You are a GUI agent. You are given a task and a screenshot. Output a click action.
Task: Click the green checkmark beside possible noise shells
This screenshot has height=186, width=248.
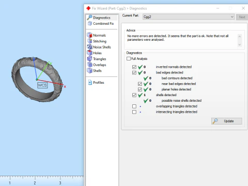[x=146, y=101]
